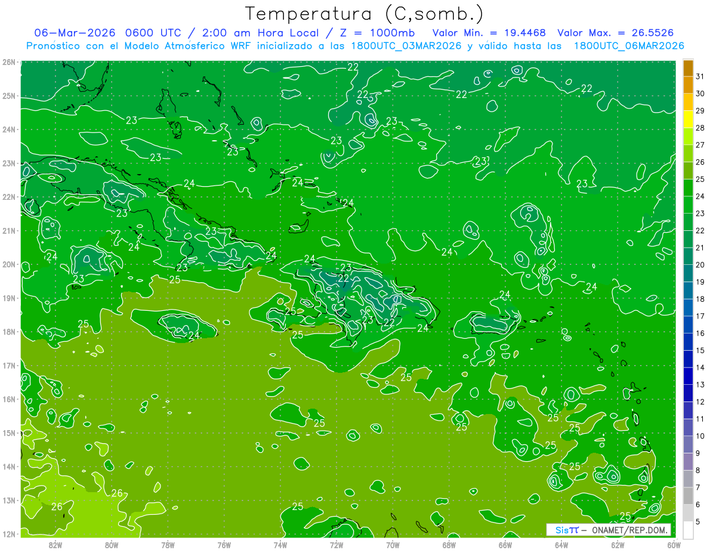Viewport: 716px width, 553px height.
Task: Click legend value '15' on color scale
Action: (x=700, y=350)
